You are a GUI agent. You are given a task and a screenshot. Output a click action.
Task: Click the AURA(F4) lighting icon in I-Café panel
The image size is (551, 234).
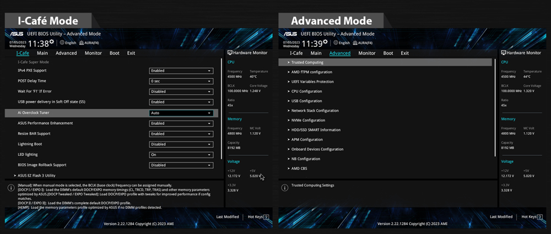pos(82,42)
